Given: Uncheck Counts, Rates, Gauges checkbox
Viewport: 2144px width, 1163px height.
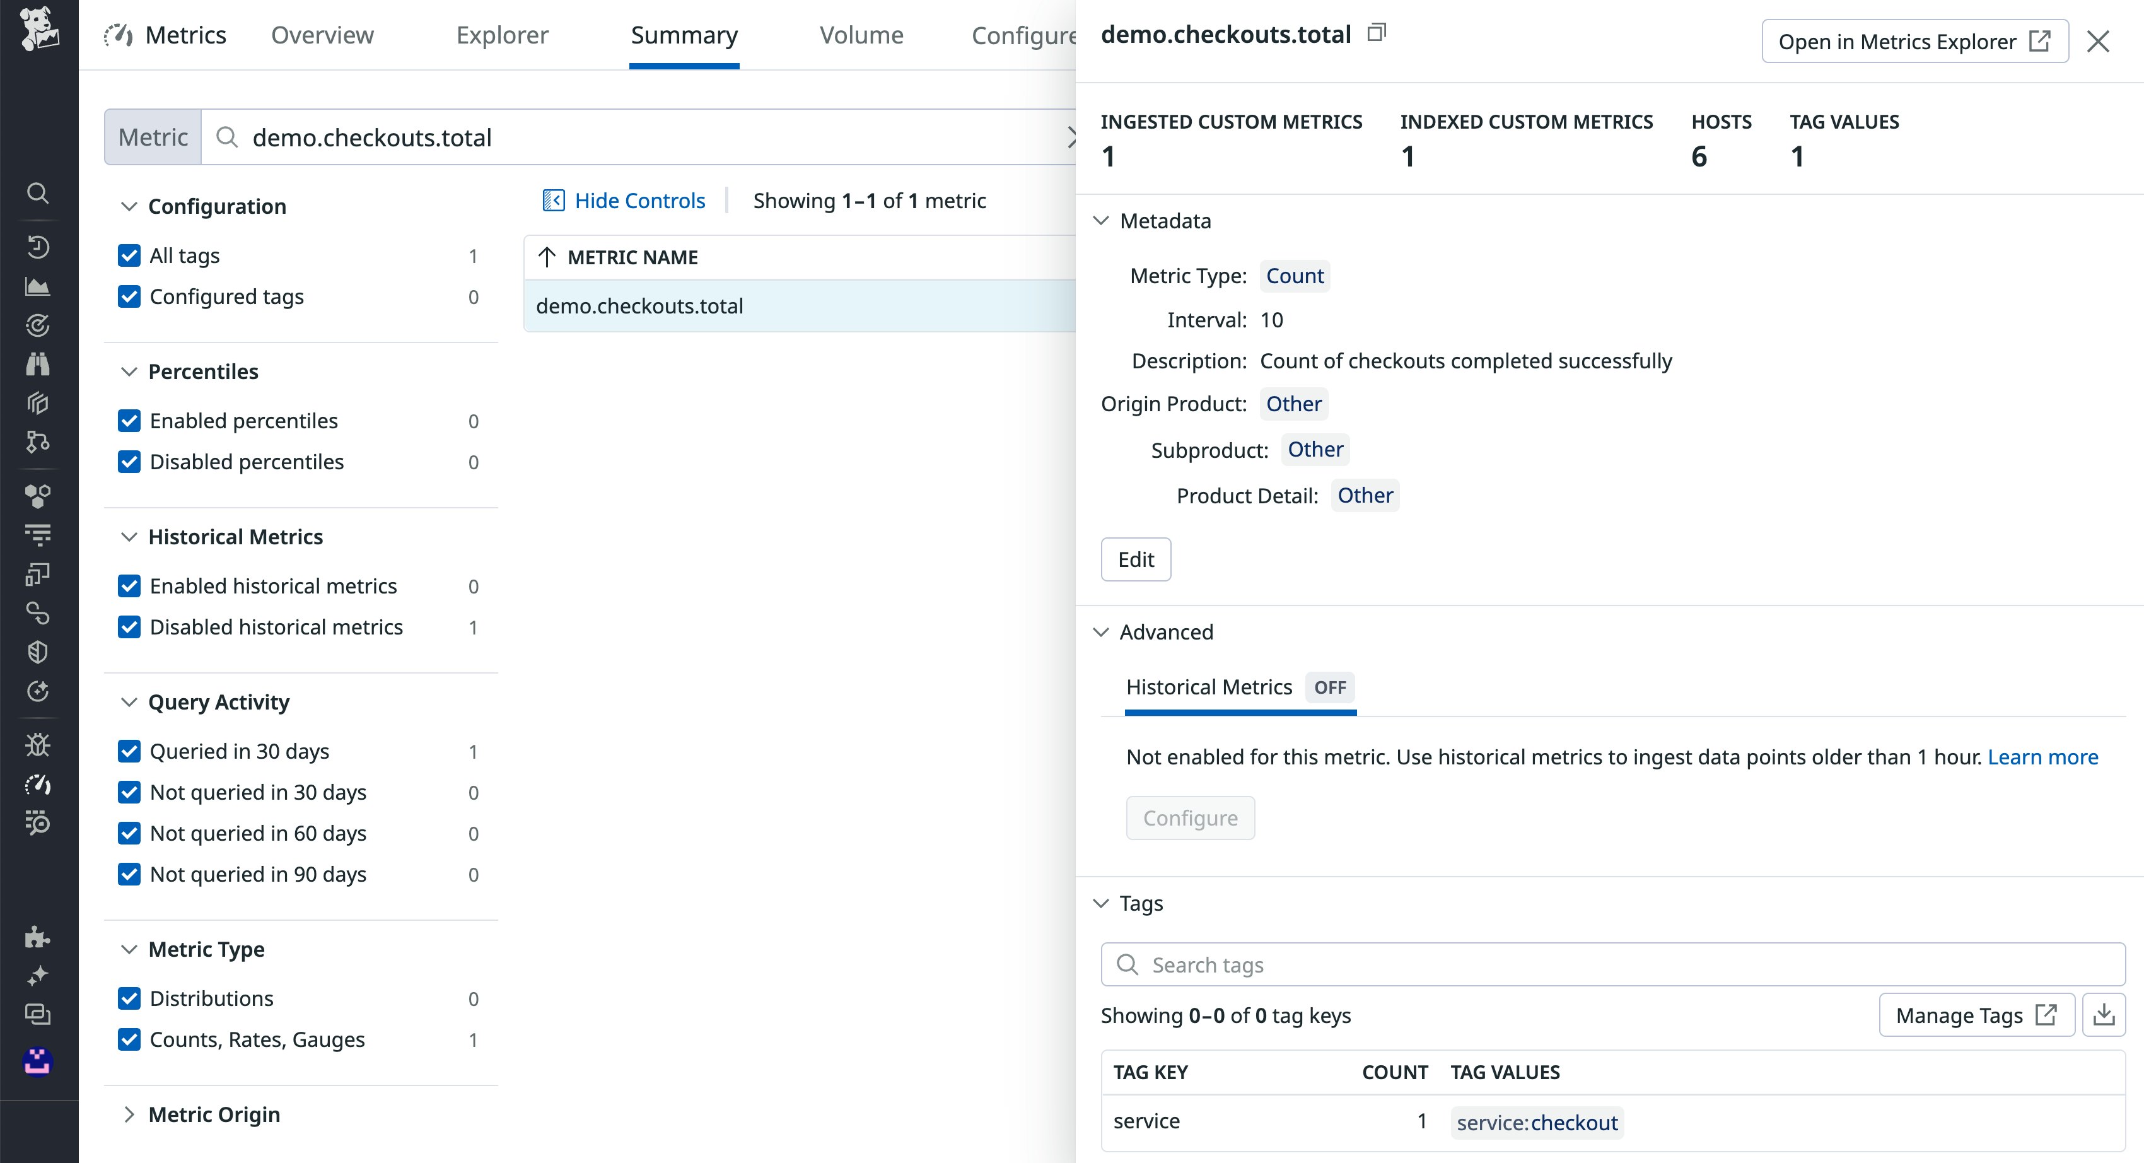Looking at the screenshot, I should point(129,1039).
